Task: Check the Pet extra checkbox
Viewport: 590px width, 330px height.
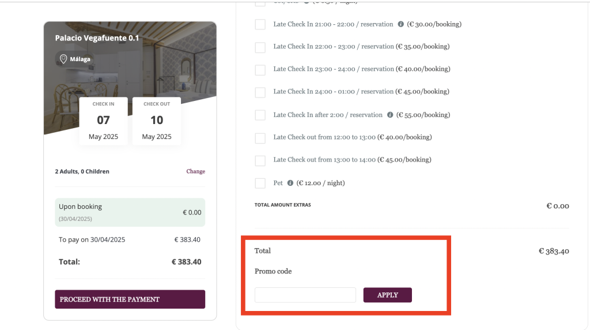Action: coord(260,183)
